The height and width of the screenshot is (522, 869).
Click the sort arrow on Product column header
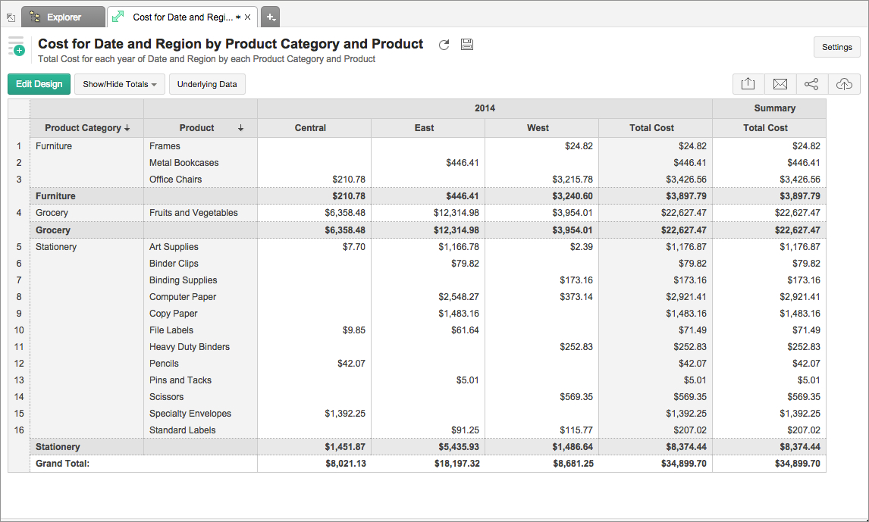tap(240, 128)
